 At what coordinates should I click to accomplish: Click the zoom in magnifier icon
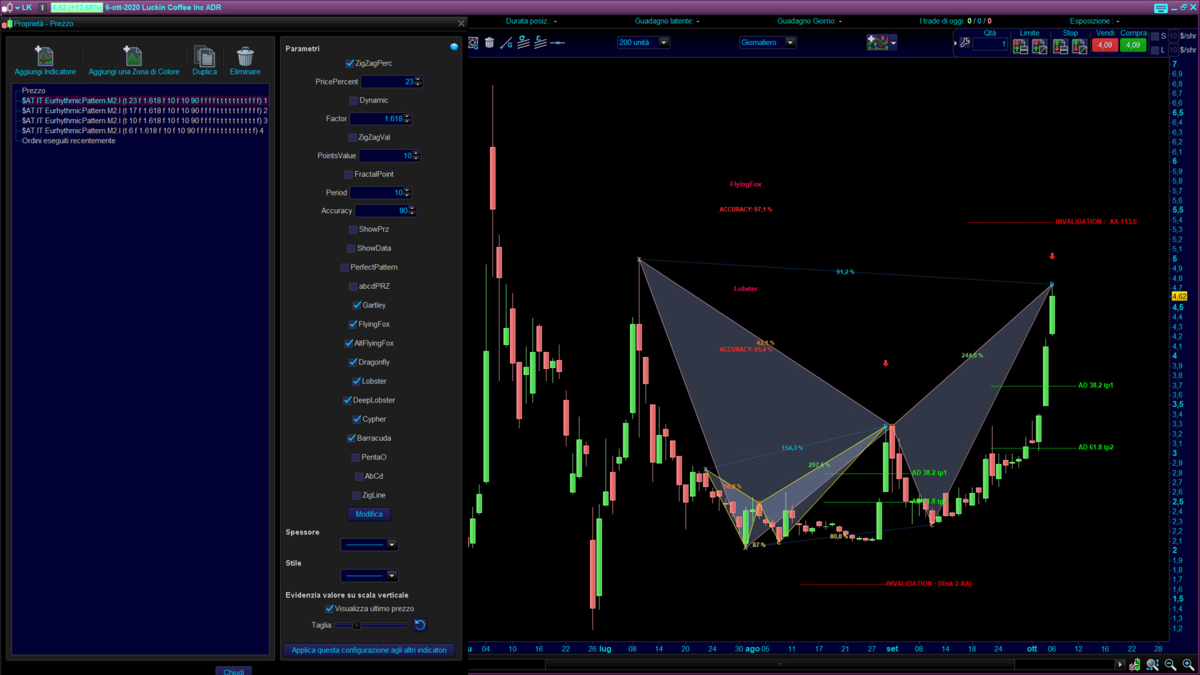pyautogui.click(x=1188, y=664)
